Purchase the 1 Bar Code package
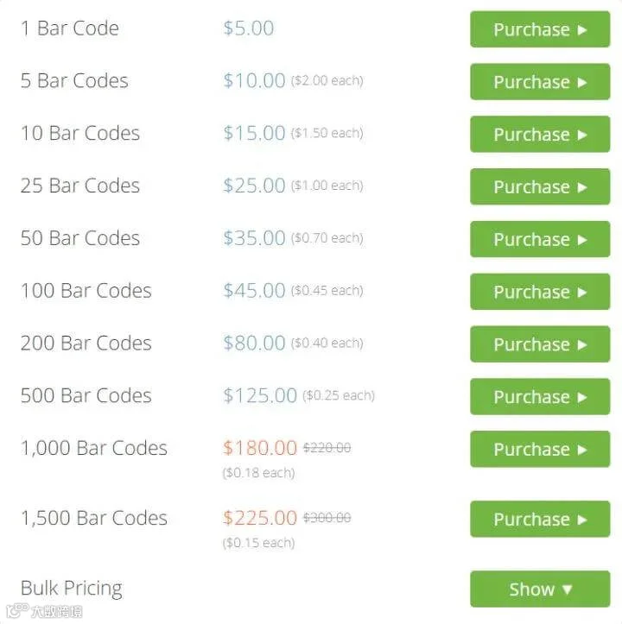This screenshot has height=624, width=622. point(540,29)
